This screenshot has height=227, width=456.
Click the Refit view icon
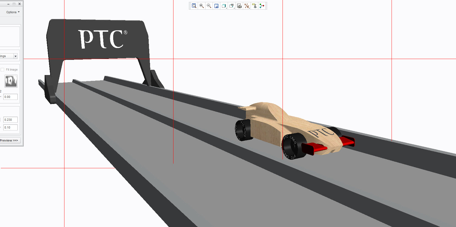(194, 6)
